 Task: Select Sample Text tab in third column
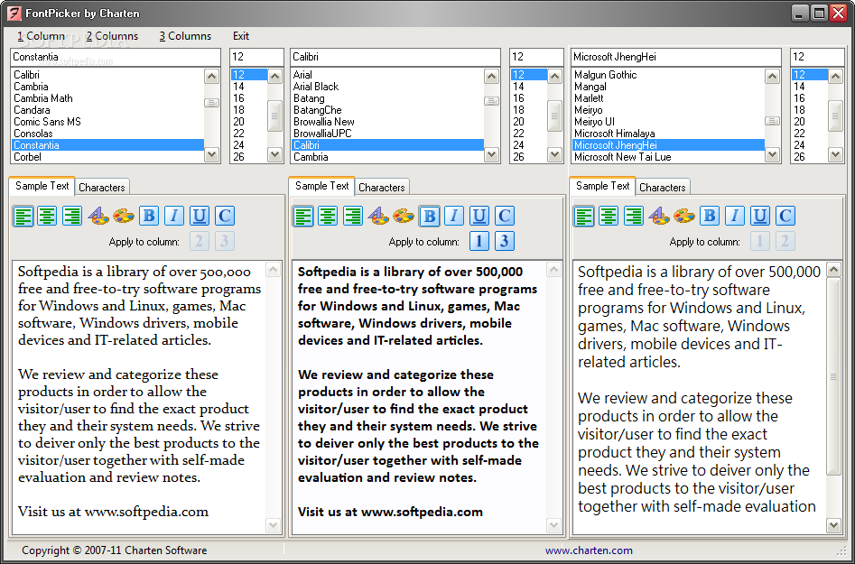point(602,186)
